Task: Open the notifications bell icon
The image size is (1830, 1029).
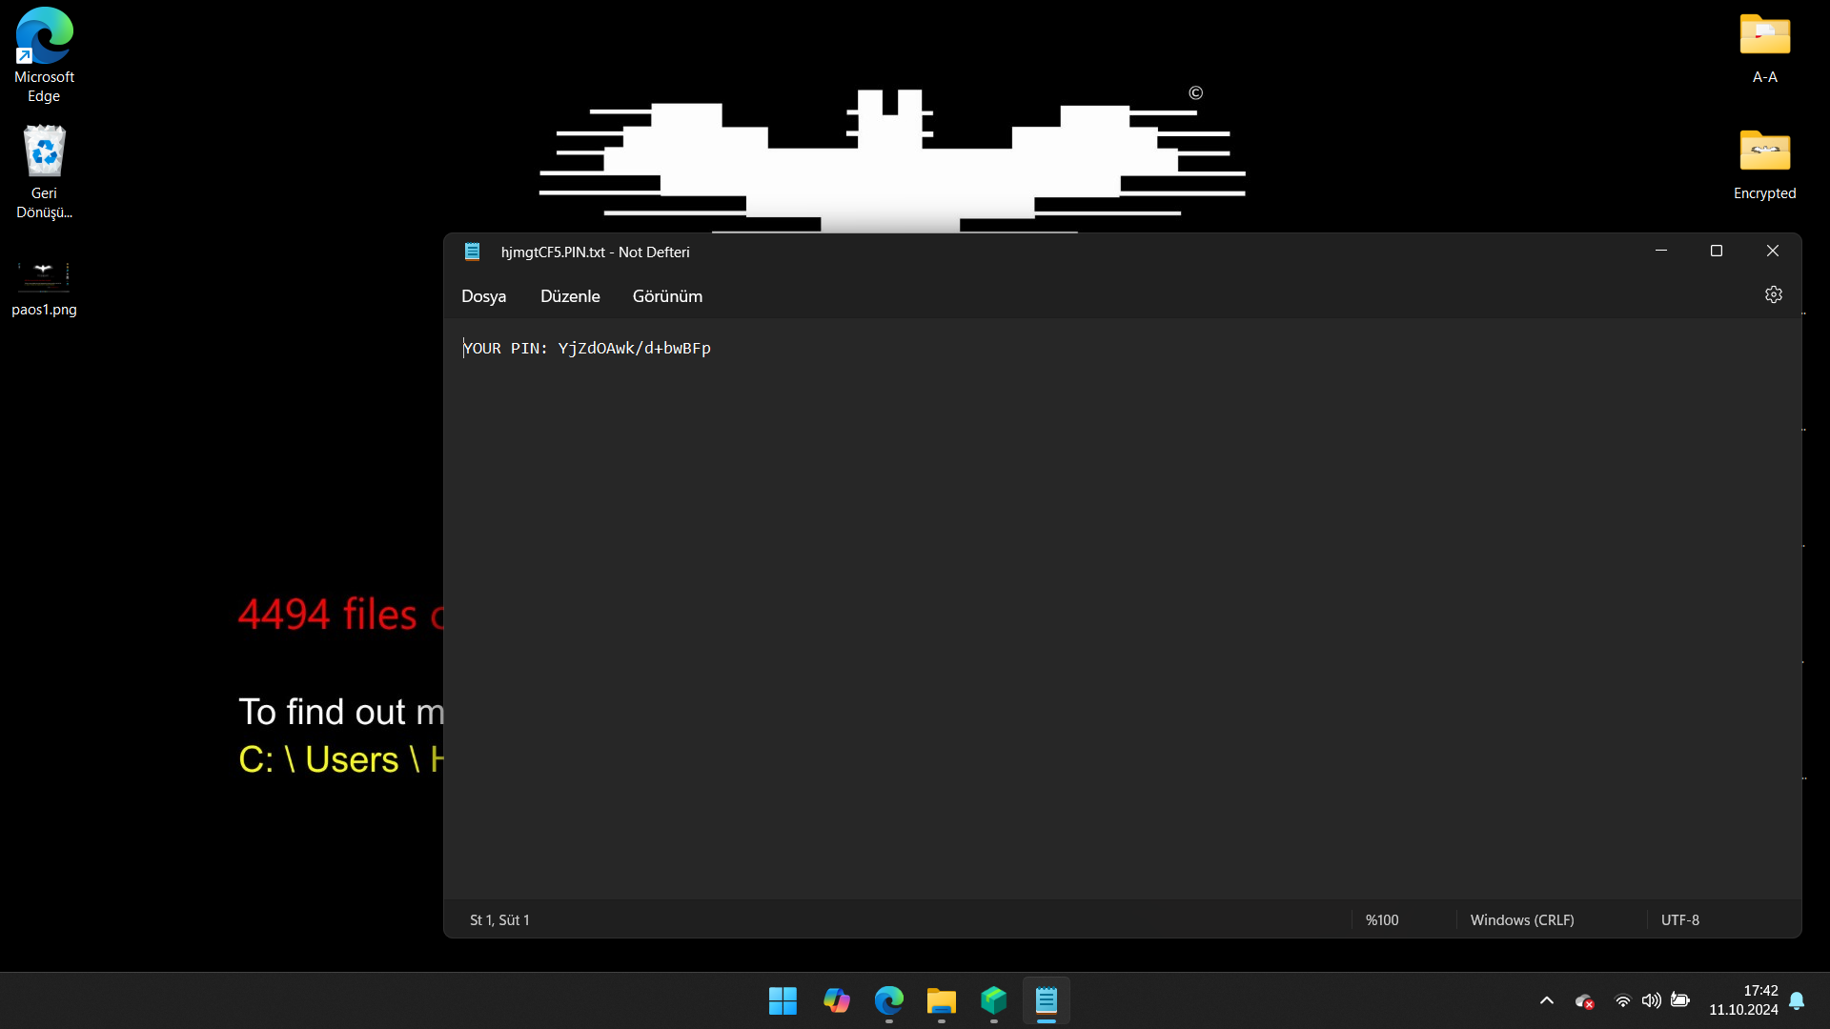Action: 1797,1000
